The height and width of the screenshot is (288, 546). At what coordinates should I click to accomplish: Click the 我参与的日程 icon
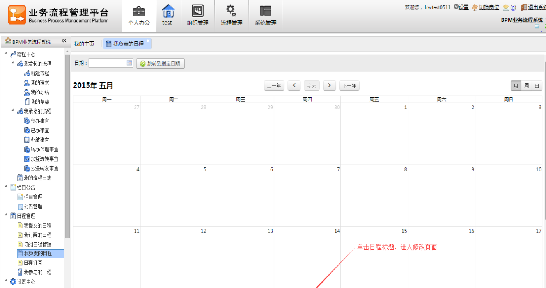20,272
